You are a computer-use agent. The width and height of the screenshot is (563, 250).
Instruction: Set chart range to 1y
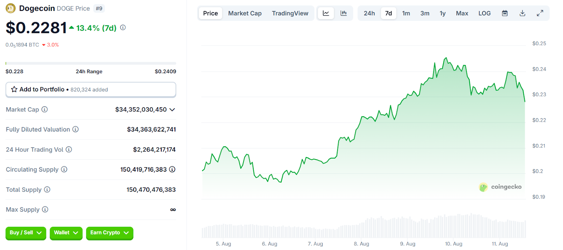[x=443, y=13]
